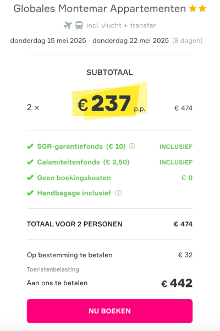Image resolution: width=220 pixels, height=331 pixels.
Task: Click the first gold star rating
Action: tap(193, 9)
